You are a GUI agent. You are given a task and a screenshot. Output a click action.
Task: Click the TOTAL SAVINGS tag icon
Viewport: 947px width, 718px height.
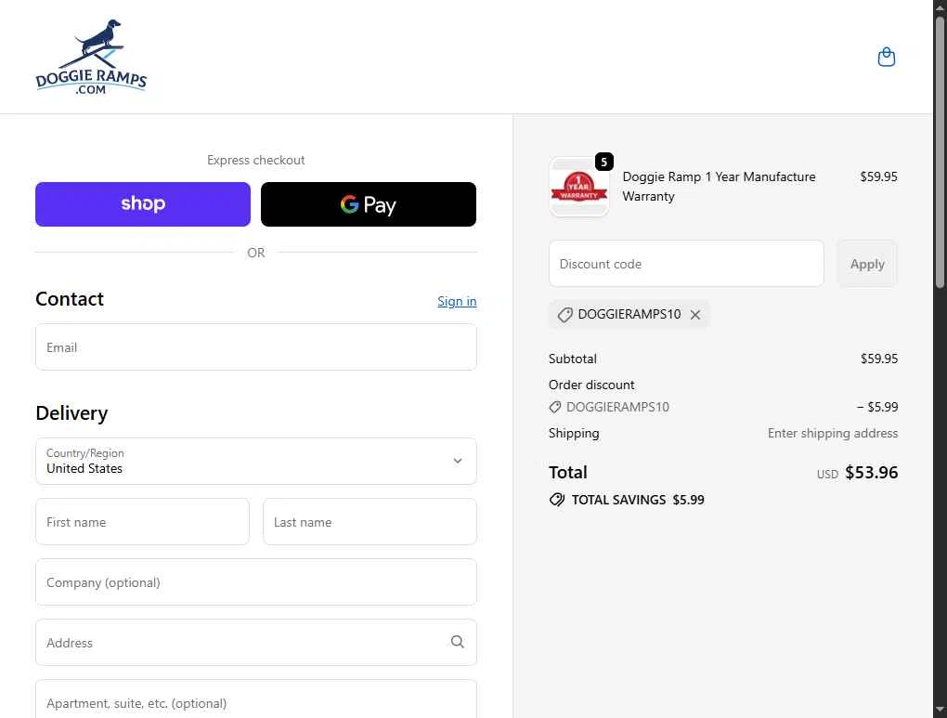(557, 499)
